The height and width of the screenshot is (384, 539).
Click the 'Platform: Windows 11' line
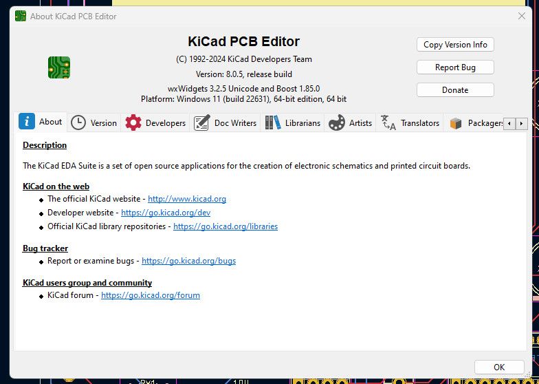(243, 99)
